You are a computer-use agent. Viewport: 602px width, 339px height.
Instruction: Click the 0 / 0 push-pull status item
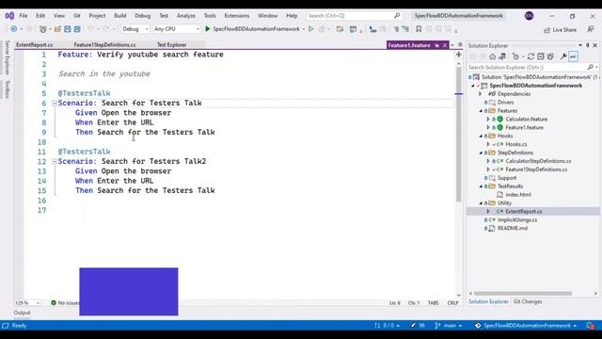(388, 326)
